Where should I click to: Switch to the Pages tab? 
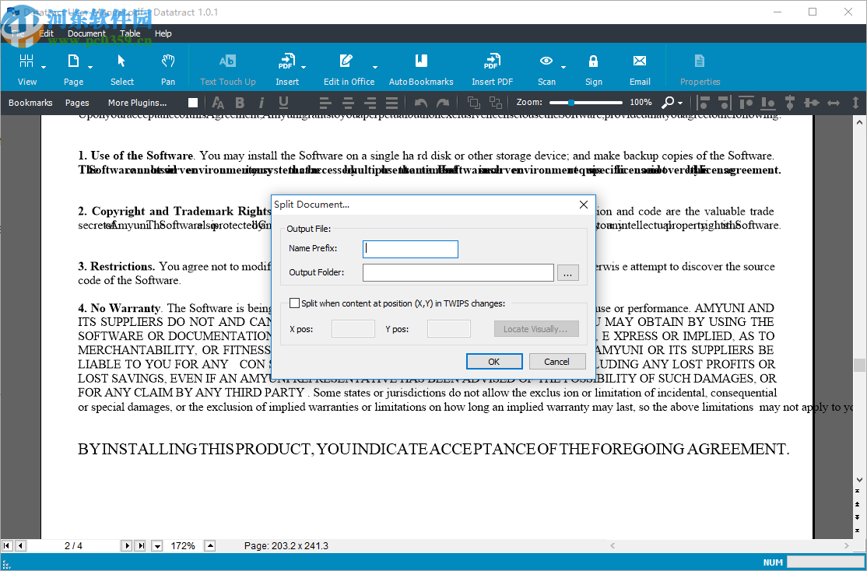[77, 102]
